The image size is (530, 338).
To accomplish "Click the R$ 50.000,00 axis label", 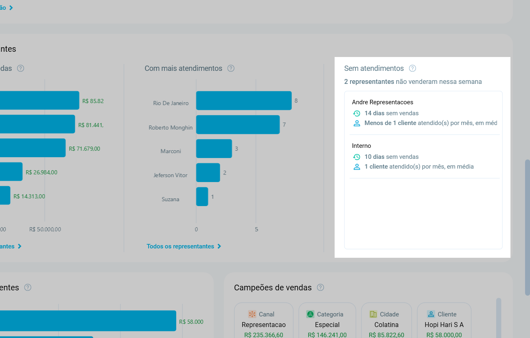I will [x=45, y=229].
